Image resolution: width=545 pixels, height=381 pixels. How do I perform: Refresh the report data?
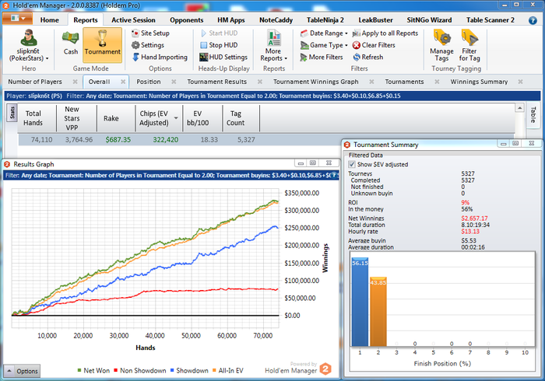[367, 58]
